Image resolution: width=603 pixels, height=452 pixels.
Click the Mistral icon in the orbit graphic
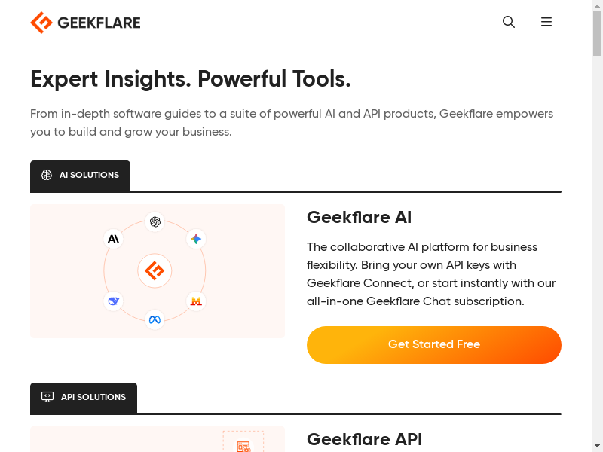(196, 301)
